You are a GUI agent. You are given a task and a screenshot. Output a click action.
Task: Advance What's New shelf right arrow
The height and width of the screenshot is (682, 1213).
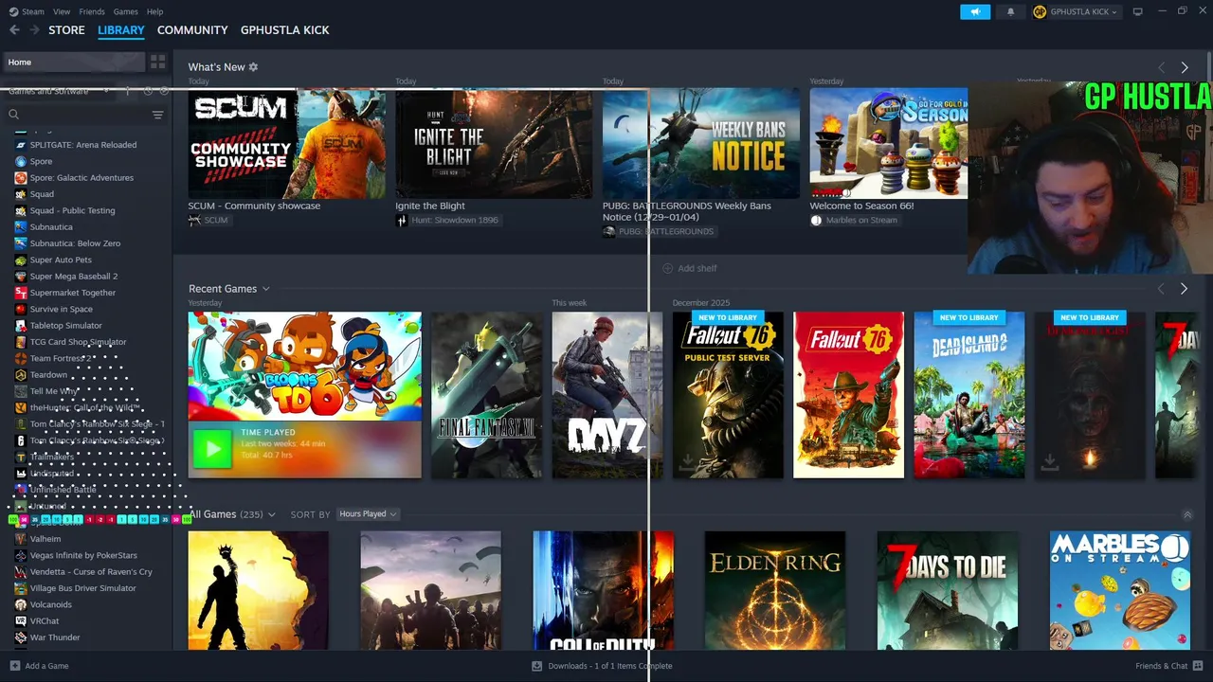point(1185,67)
